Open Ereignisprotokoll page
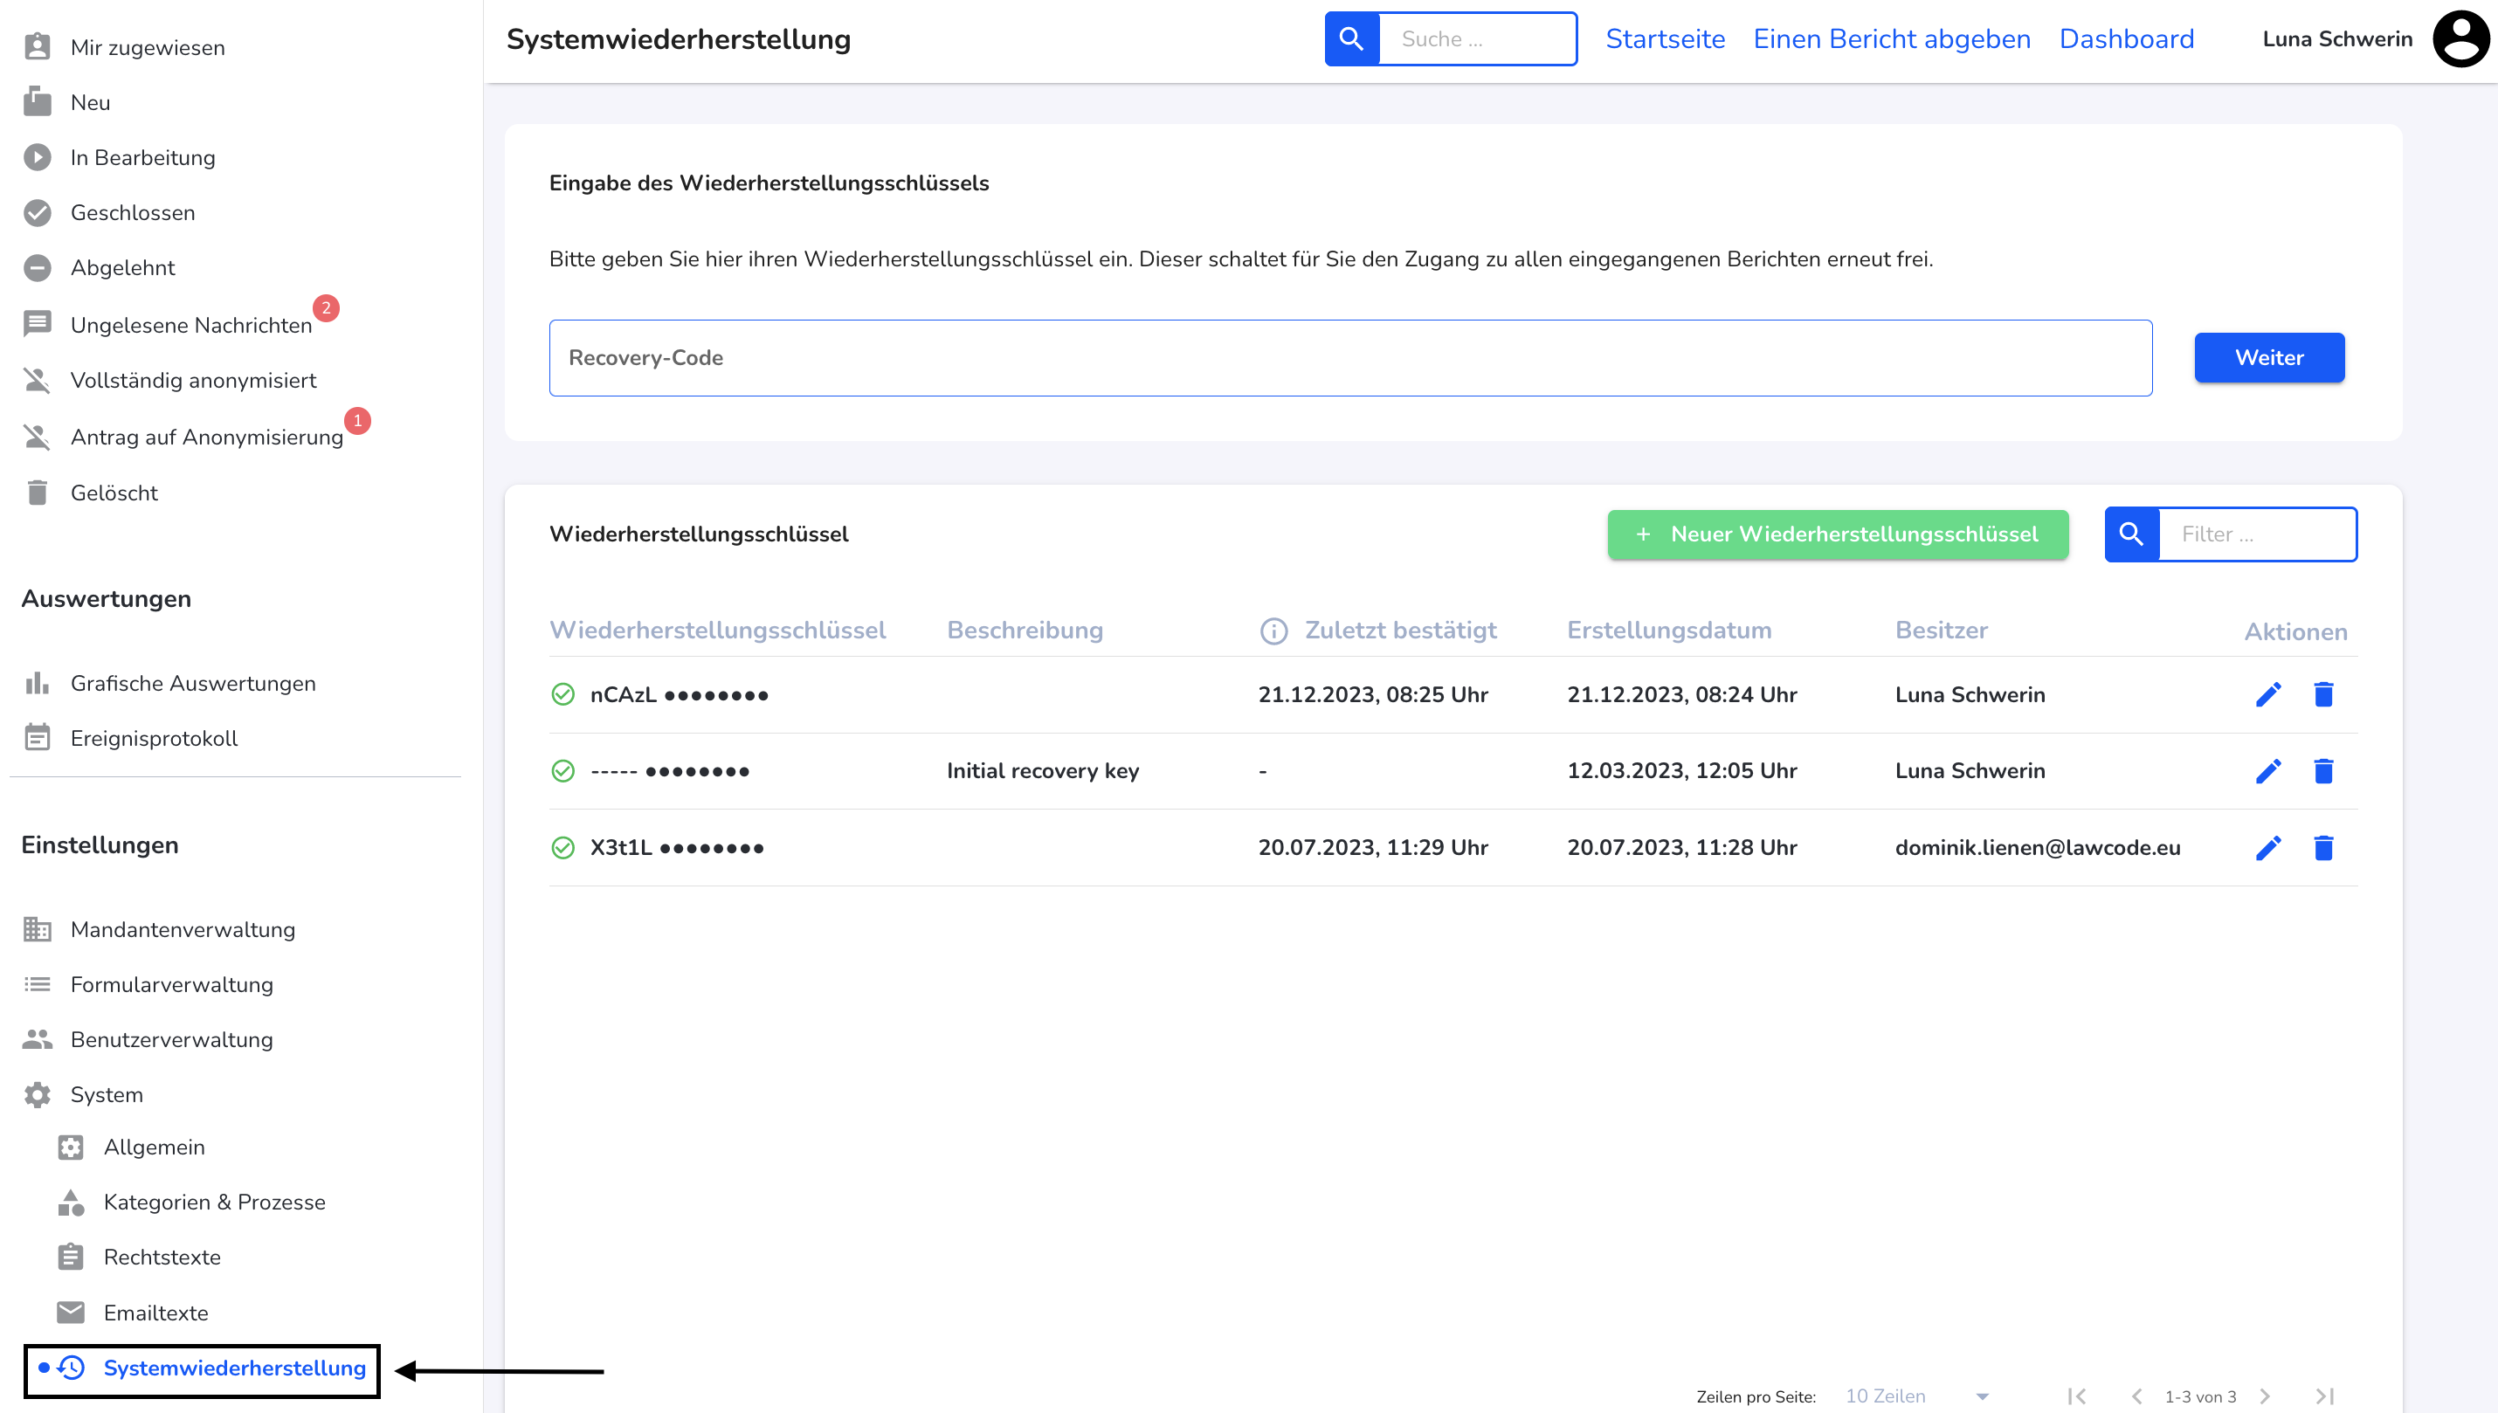 [154, 738]
